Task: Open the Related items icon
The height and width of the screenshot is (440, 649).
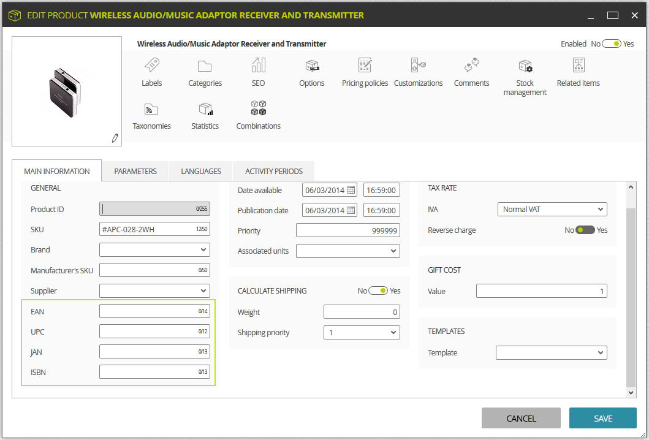Action: tap(579, 65)
